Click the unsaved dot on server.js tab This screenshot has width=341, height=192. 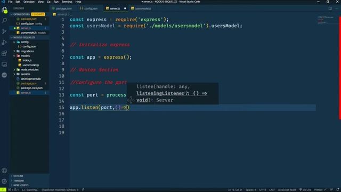pyautogui.click(x=125, y=9)
